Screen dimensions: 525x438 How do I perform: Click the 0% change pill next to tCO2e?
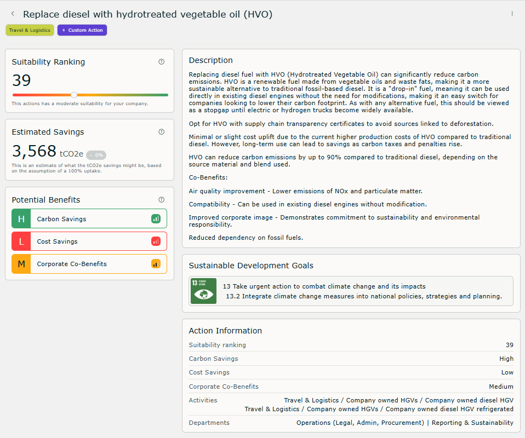pyautogui.click(x=96, y=155)
